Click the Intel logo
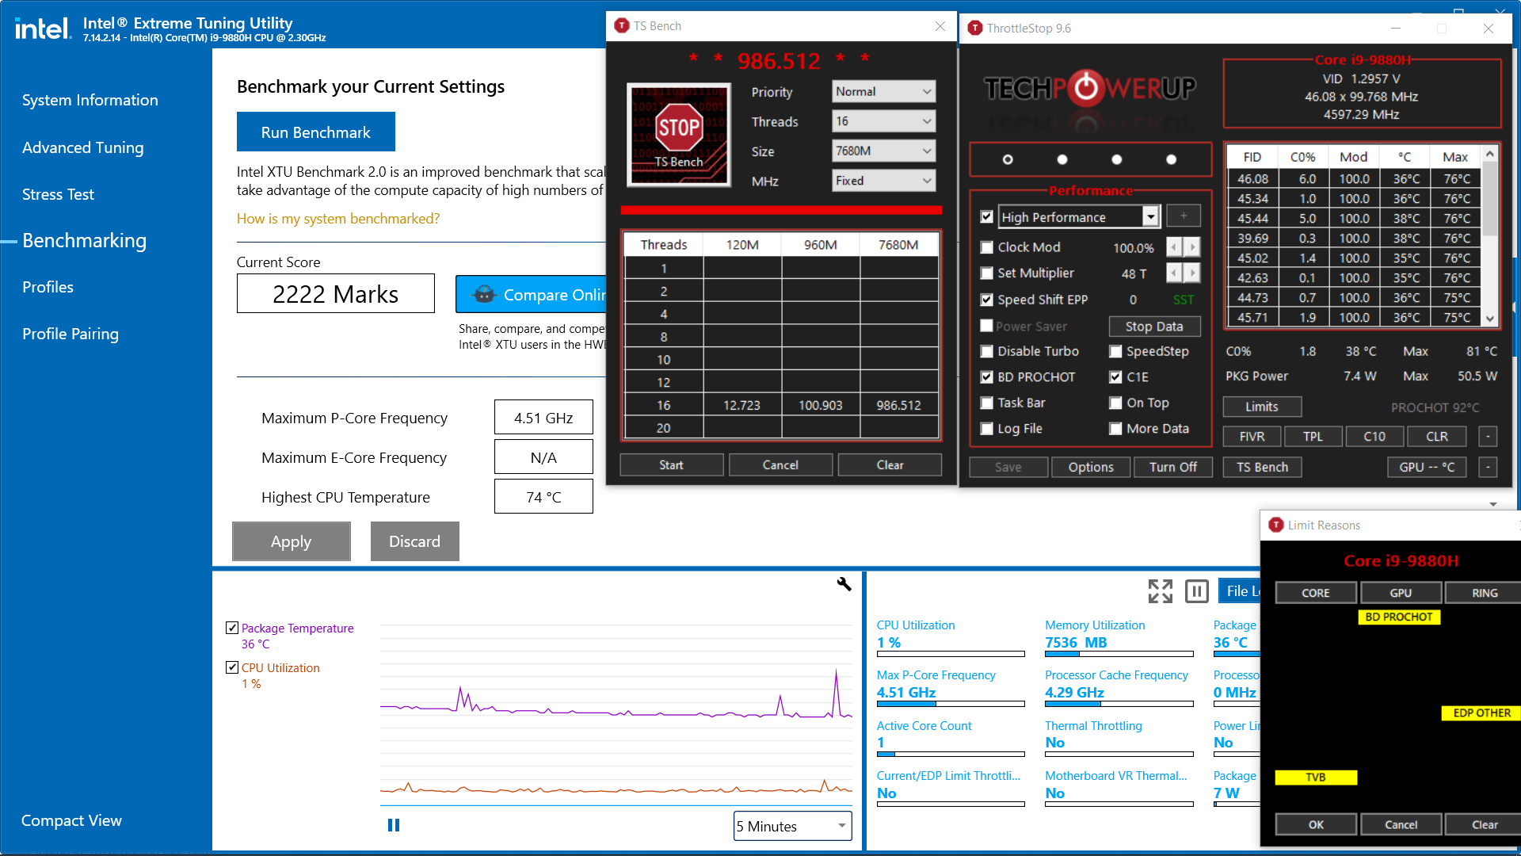The width and height of the screenshot is (1521, 856). click(x=43, y=29)
